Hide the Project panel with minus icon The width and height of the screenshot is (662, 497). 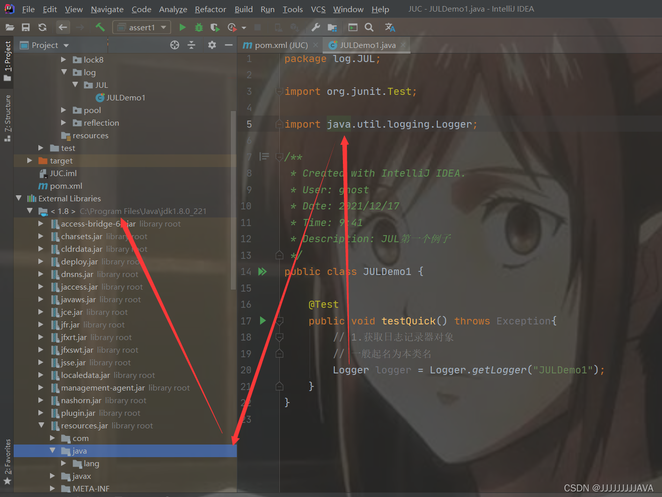pyautogui.click(x=229, y=45)
